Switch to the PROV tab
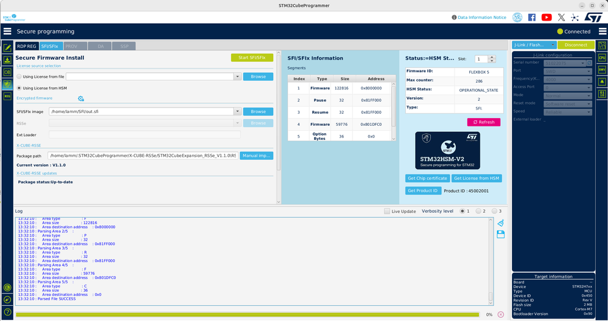The width and height of the screenshot is (608, 321). click(x=75, y=46)
